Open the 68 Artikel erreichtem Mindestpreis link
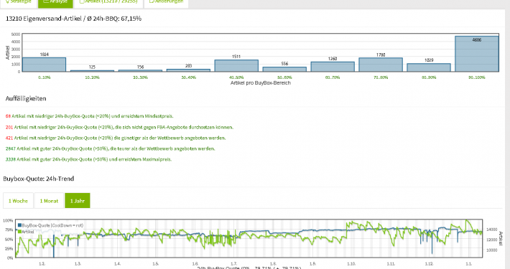The image size is (510, 269). point(90,116)
